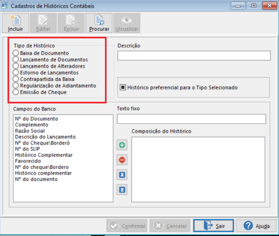Click the Confirmar button
This screenshot has width=279, height=236.
[127, 226]
